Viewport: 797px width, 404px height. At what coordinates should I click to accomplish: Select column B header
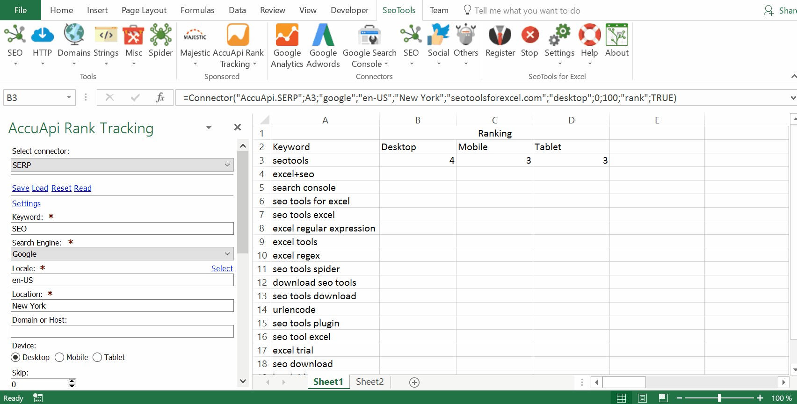[x=418, y=120]
